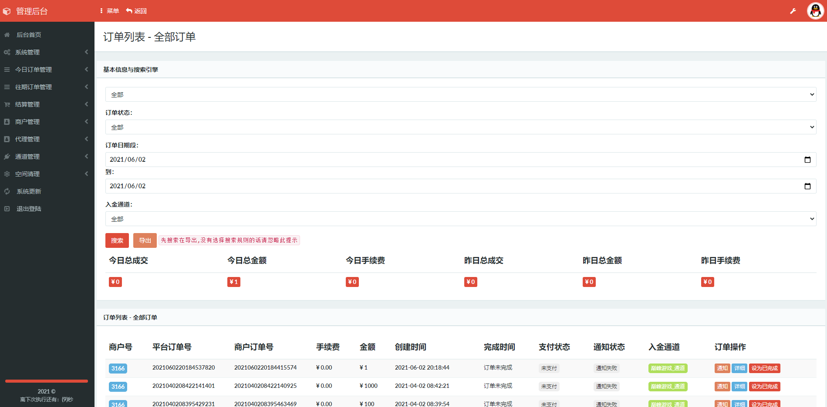Expand the 通道管理 chevron

86,157
